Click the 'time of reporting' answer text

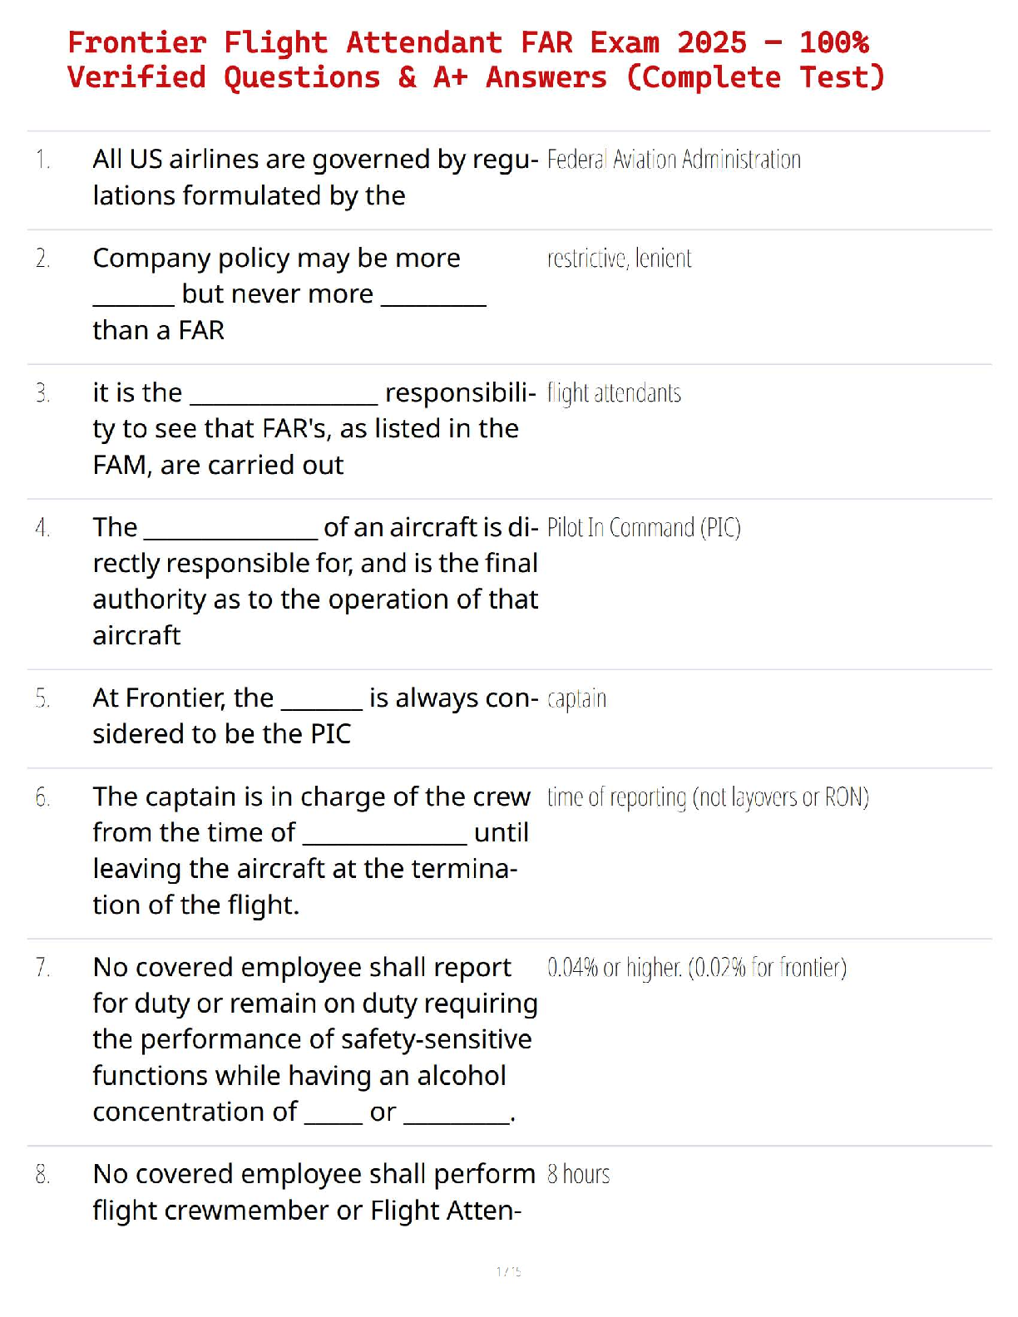point(708,797)
